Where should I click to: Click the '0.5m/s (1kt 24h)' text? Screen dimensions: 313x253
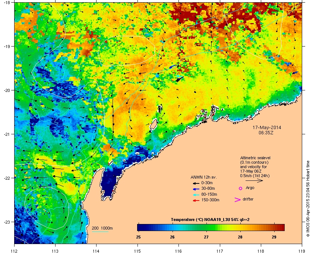255,176
